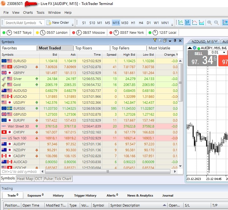The width and height of the screenshot is (228, 210).
Task: Click the Moscow clock icon
Action: coord(79,32)
